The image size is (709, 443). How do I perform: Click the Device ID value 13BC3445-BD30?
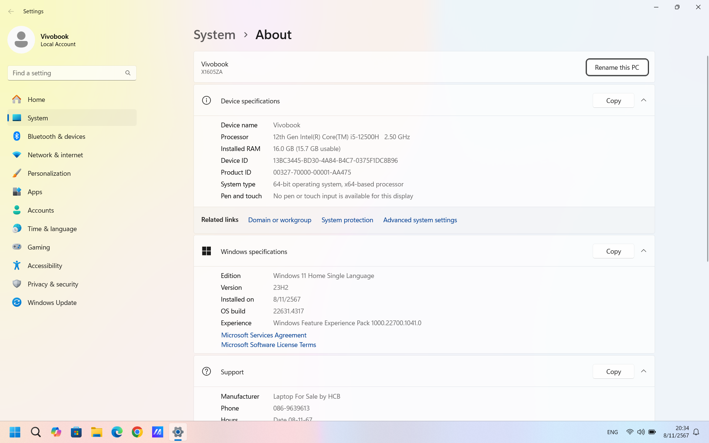tap(335, 161)
